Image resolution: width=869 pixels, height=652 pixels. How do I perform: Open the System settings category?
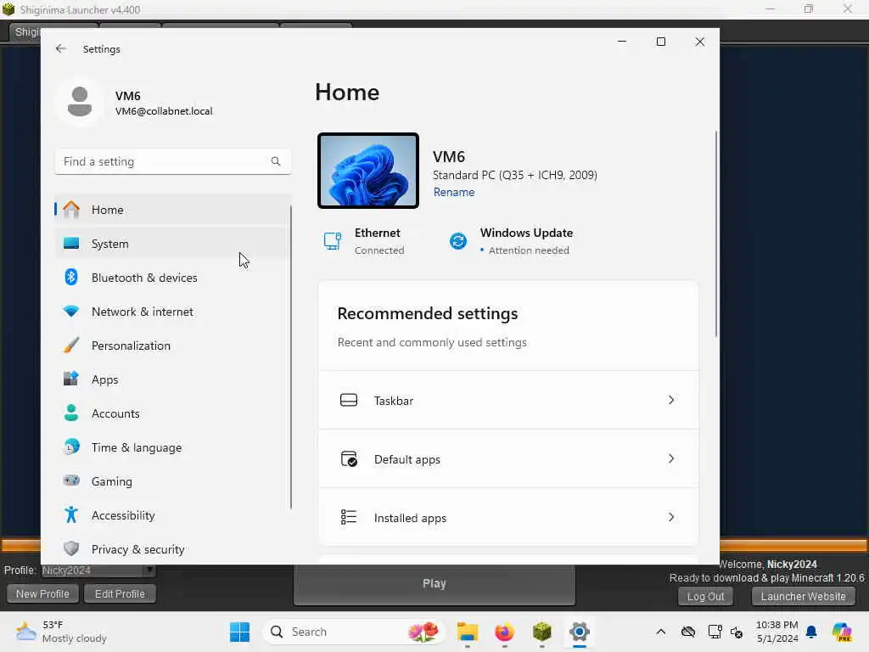(x=171, y=244)
